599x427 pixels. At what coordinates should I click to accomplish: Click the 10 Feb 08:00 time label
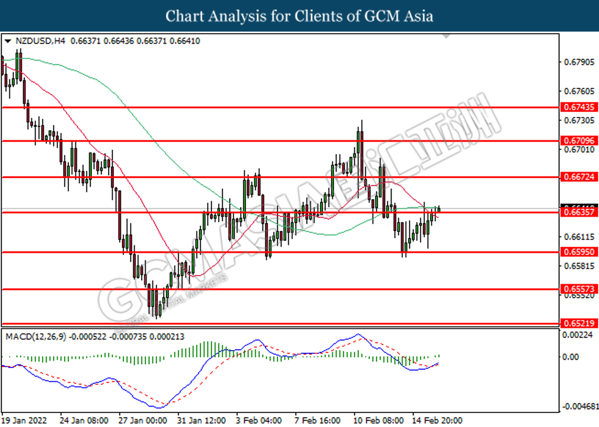click(x=378, y=421)
